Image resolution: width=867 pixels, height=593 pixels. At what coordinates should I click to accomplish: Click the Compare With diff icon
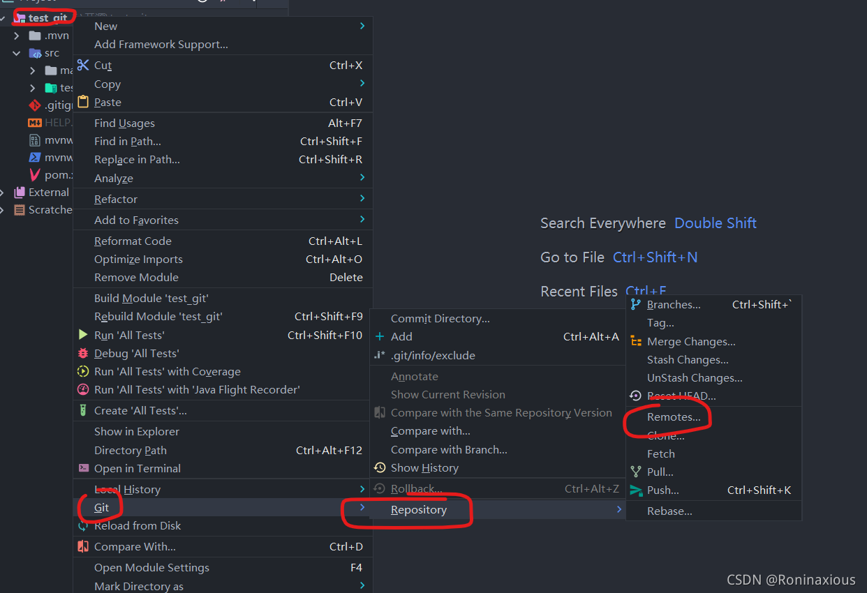pyautogui.click(x=83, y=546)
